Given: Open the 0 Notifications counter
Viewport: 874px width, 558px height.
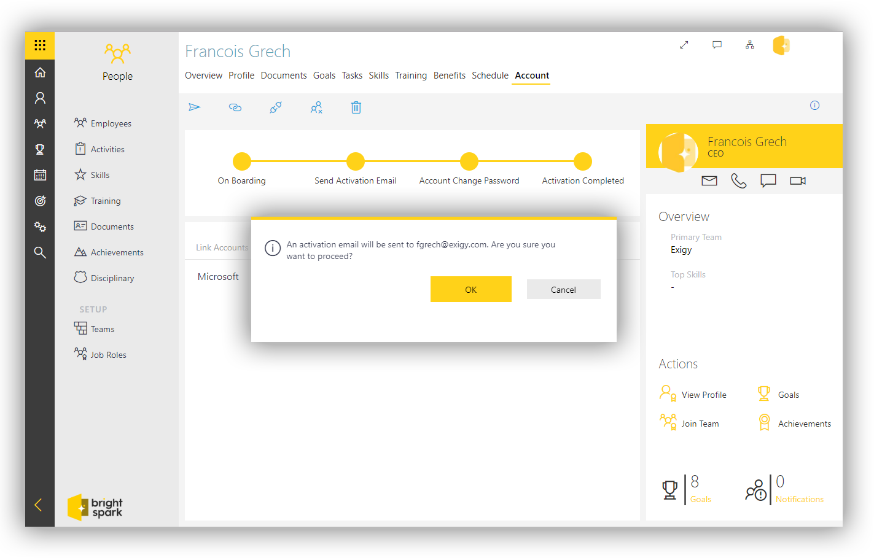Looking at the screenshot, I should point(784,489).
